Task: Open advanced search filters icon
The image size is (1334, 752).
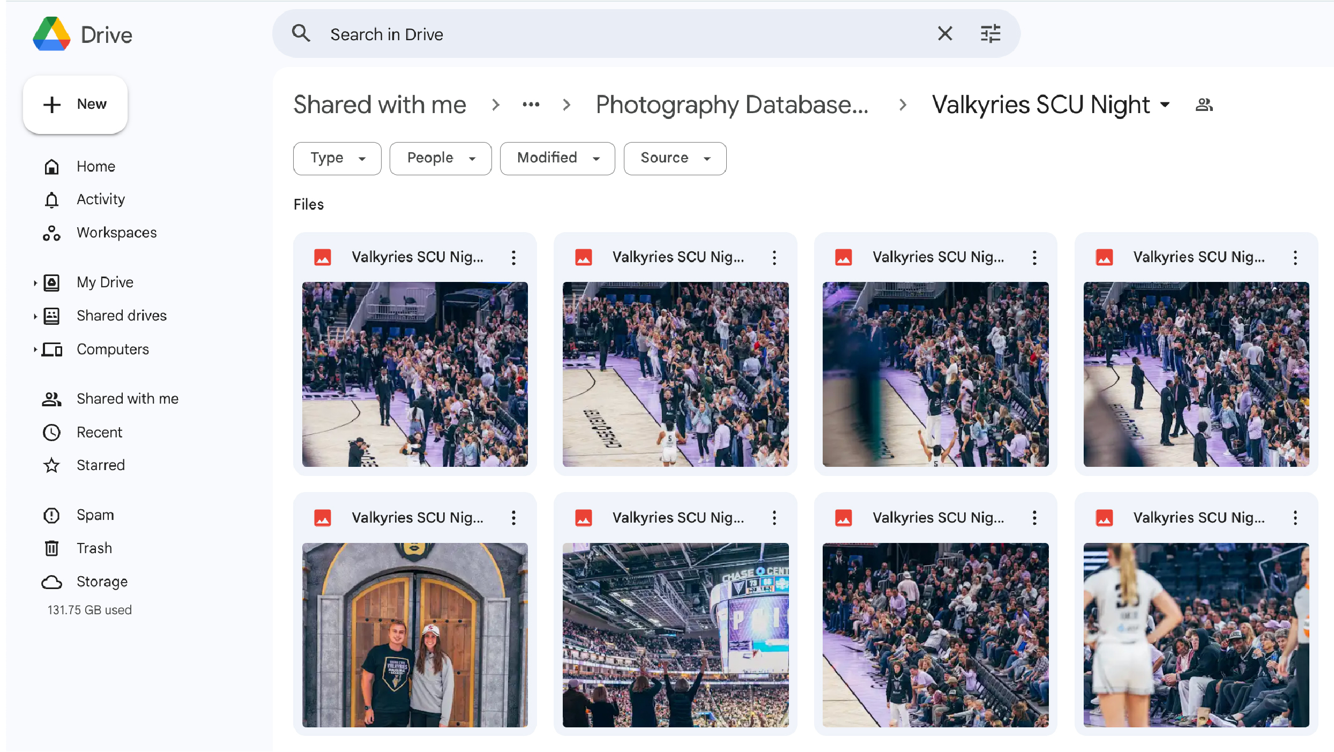Action: (989, 33)
